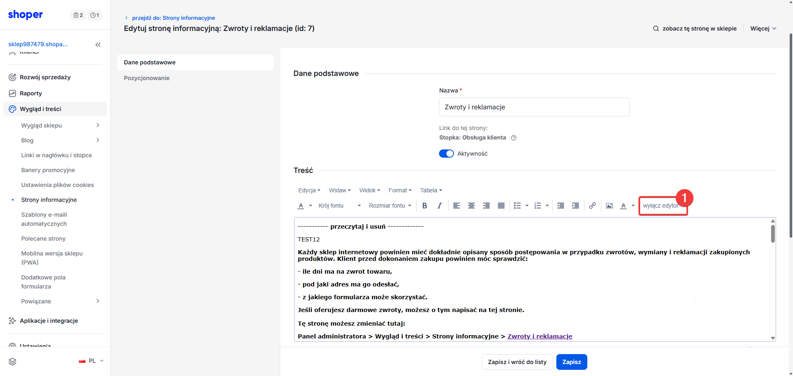The height and width of the screenshot is (376, 793).
Task: Insert a bulleted list
Action: (x=517, y=206)
